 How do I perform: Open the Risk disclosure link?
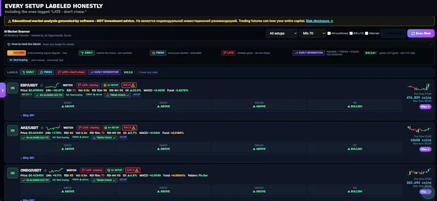320,21
